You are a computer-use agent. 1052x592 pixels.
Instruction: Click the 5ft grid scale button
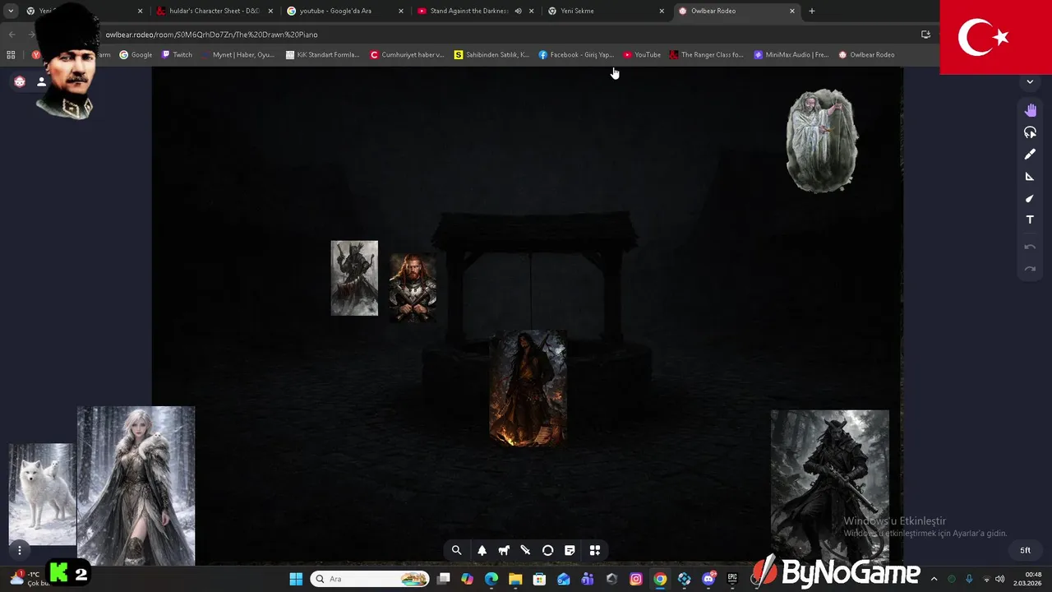1025,550
